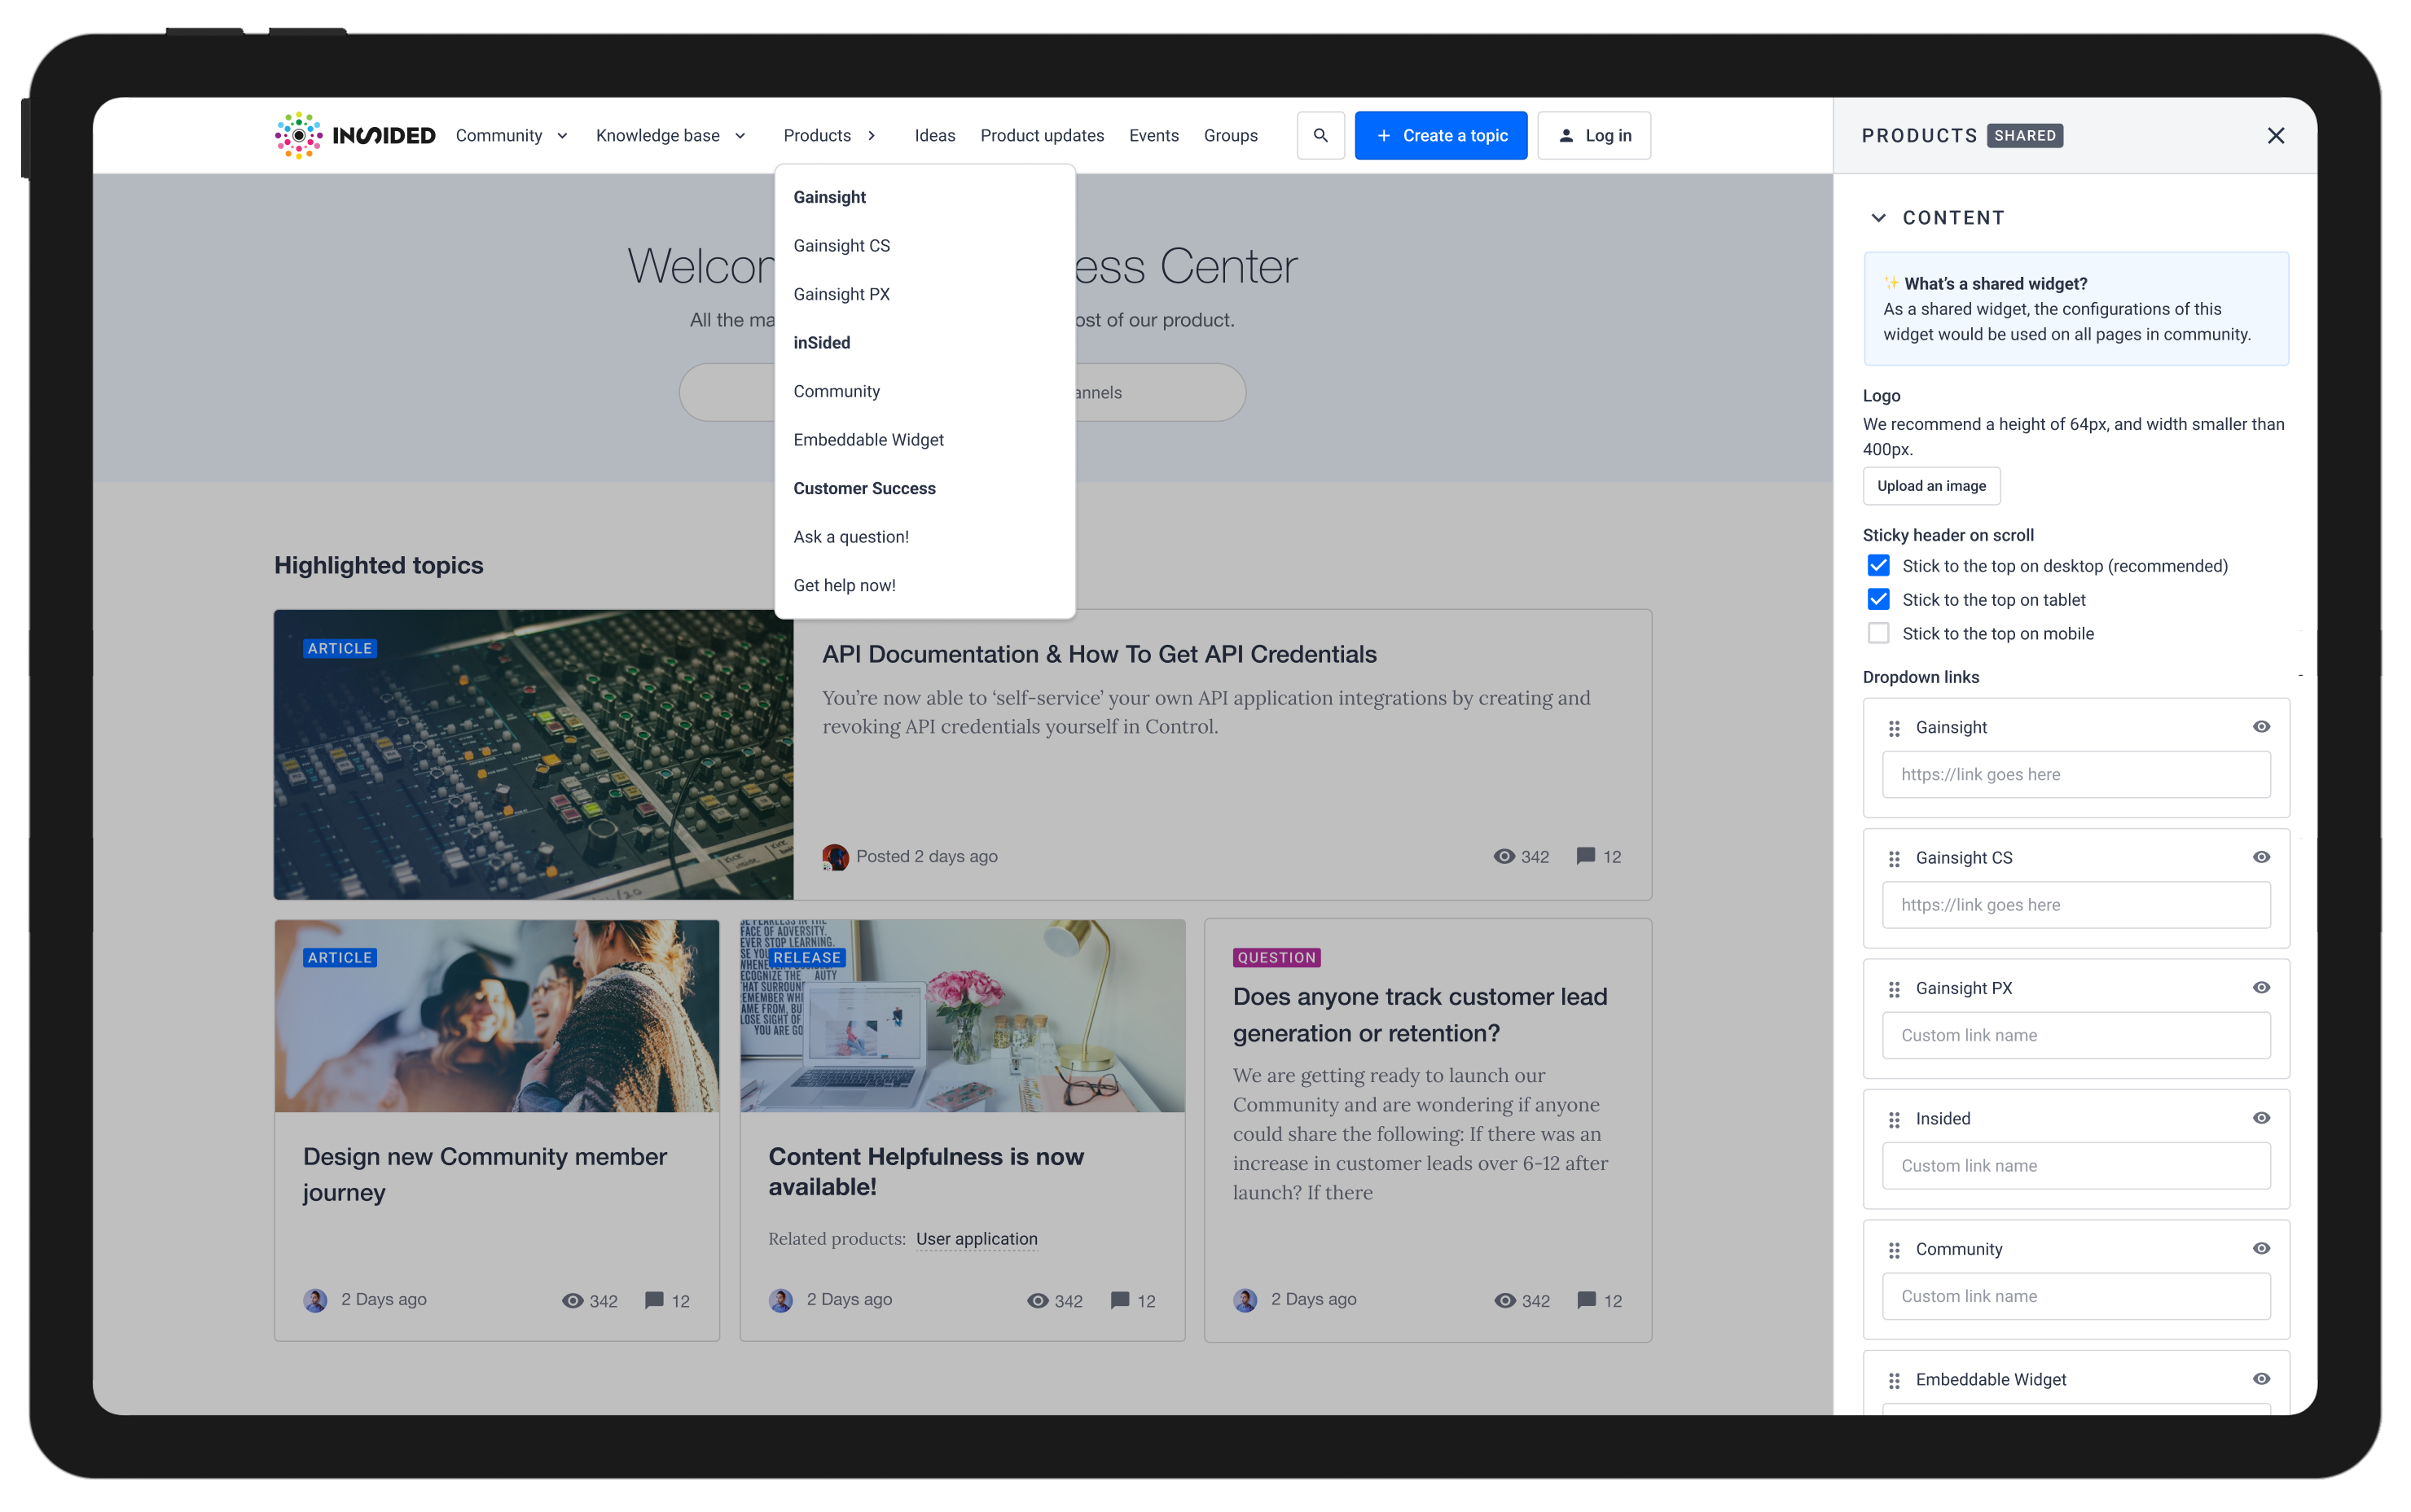Click views icon on Design new Community card
Screen dimensions: 2411x1512
coord(573,1300)
